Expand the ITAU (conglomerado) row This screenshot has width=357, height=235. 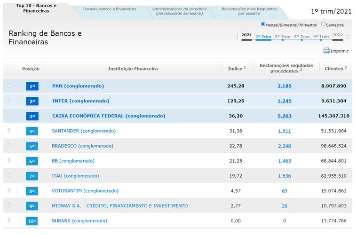(x=9, y=175)
